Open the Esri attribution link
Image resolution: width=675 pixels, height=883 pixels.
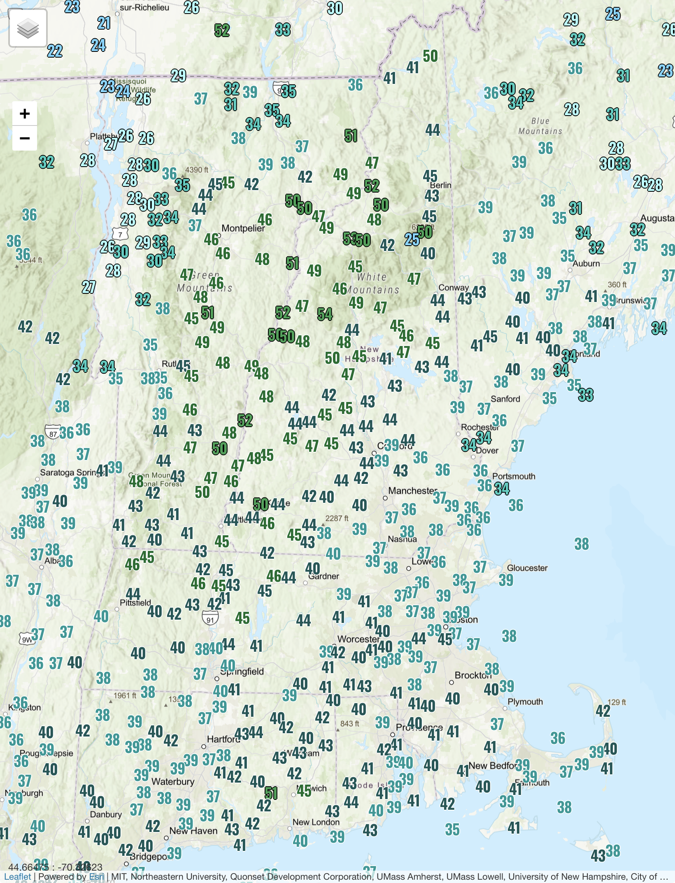[97, 876]
